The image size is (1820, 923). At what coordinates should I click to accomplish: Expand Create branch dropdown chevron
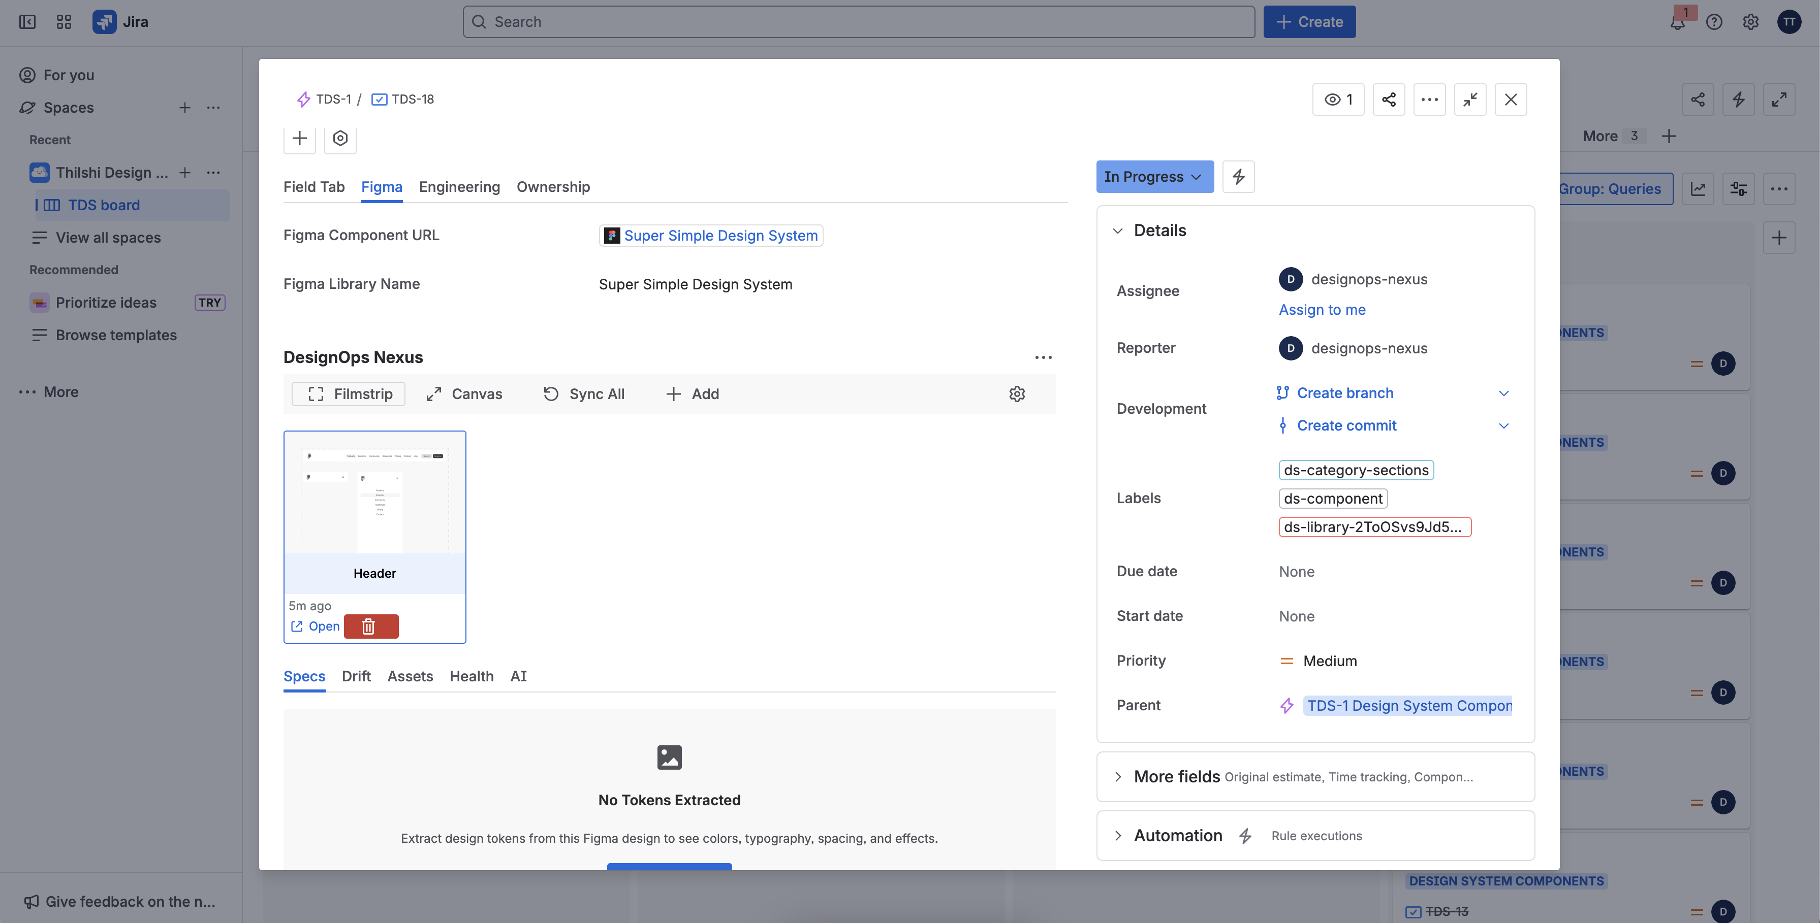tap(1503, 393)
